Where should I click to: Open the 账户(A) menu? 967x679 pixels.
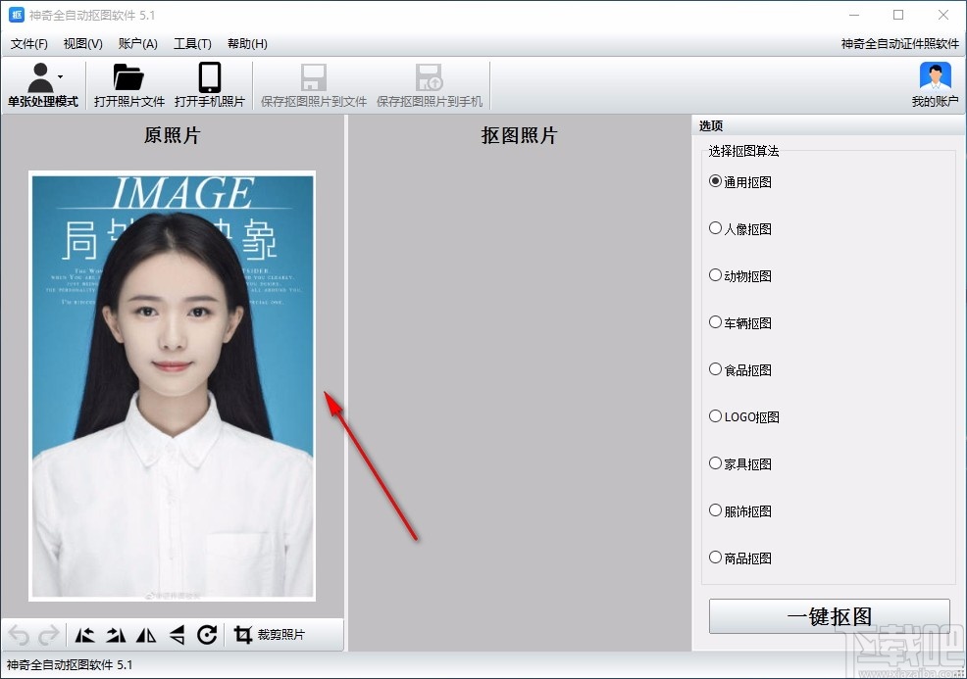pos(137,44)
